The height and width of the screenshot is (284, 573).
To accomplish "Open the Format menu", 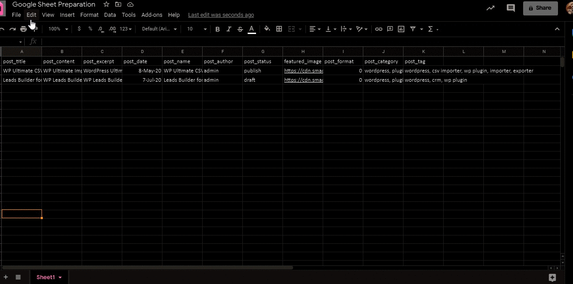I will click(90, 15).
